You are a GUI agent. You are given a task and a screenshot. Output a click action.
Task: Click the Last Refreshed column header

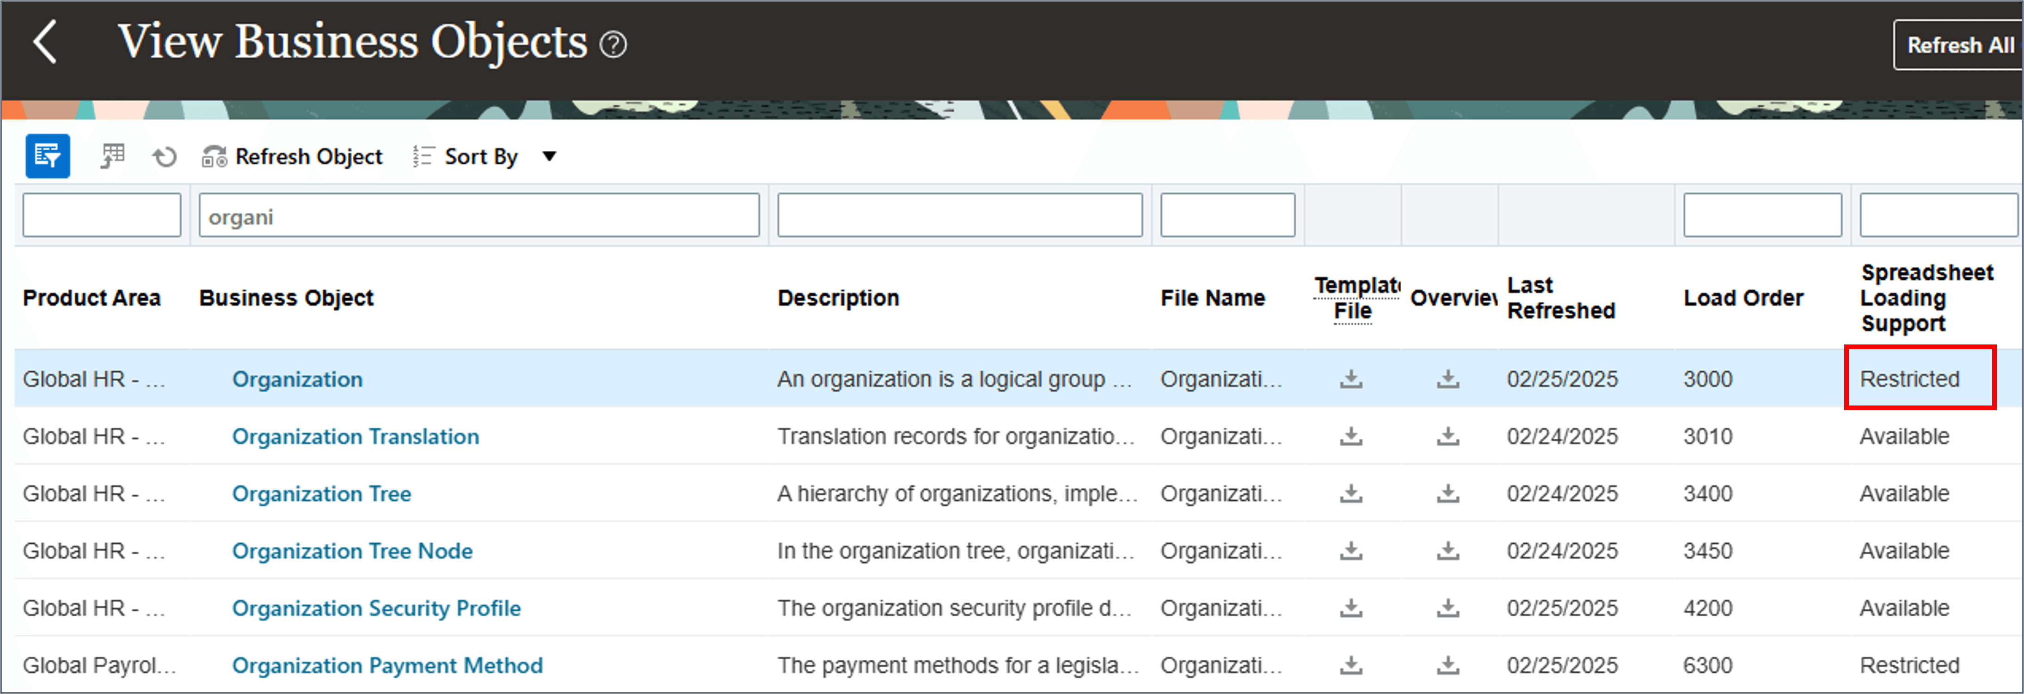click(x=1560, y=299)
